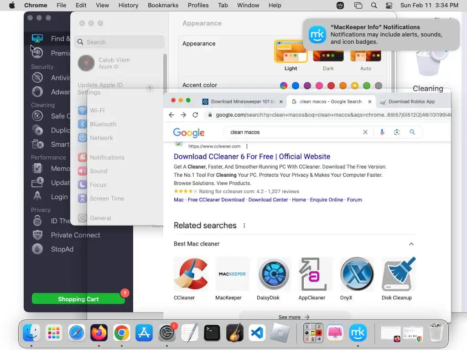Pick the purple accent color

click(x=307, y=86)
